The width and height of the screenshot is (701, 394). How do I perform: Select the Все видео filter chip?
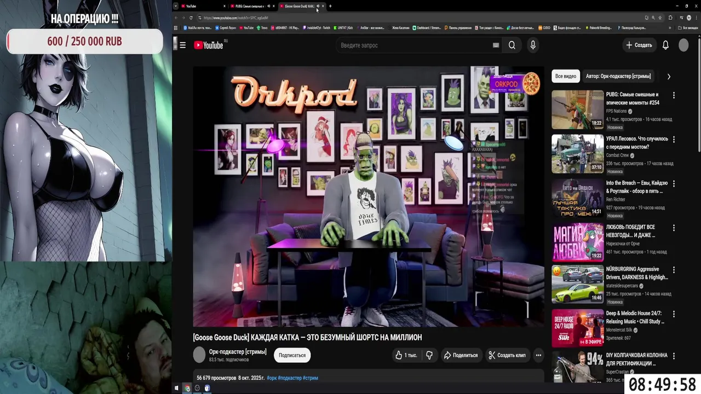pos(566,76)
